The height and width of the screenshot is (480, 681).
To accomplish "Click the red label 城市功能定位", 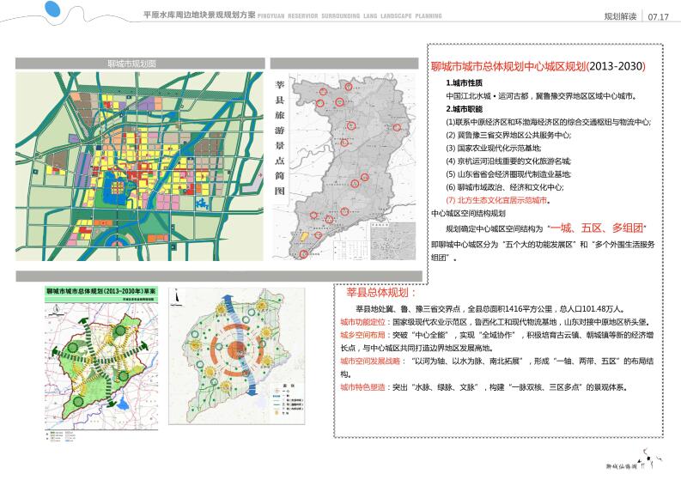I will point(363,322).
